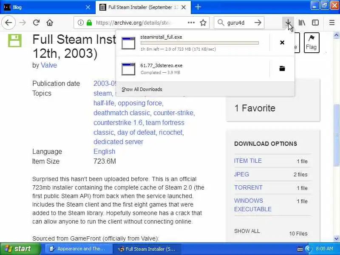Click the steaminstall_full.exe file icon
This screenshot has width=340, height=255.
[128, 43]
